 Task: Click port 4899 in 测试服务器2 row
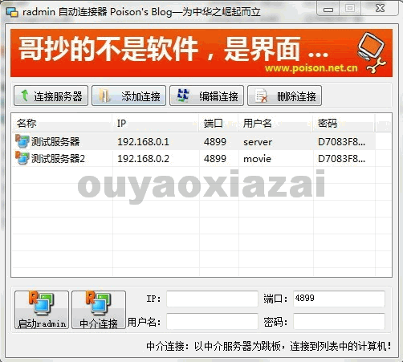[x=215, y=159]
